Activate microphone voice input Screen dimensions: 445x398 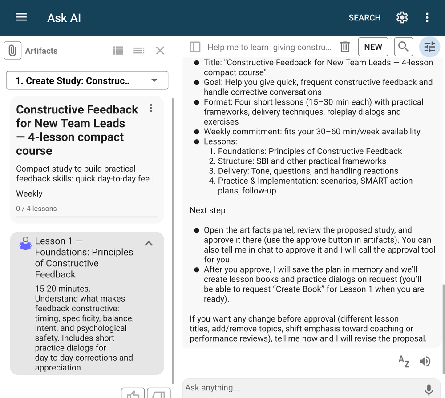click(x=429, y=390)
